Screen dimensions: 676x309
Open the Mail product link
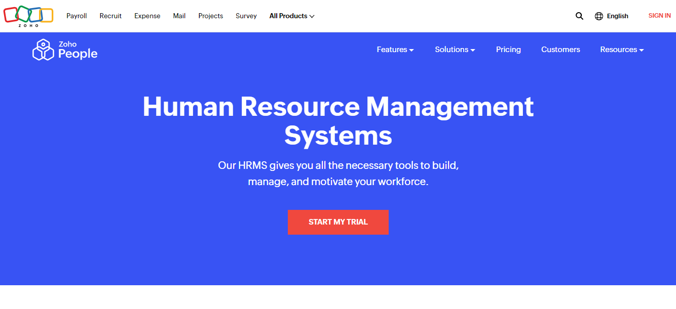click(x=179, y=16)
